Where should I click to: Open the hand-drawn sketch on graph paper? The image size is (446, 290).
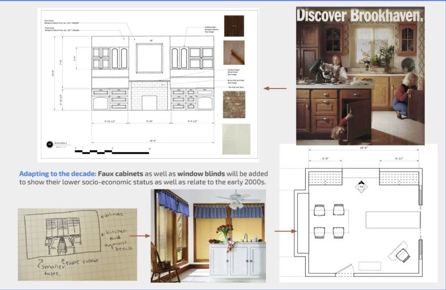(77, 244)
